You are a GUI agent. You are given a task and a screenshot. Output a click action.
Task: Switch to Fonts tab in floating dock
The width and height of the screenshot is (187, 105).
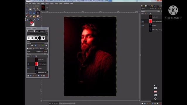point(36,31)
